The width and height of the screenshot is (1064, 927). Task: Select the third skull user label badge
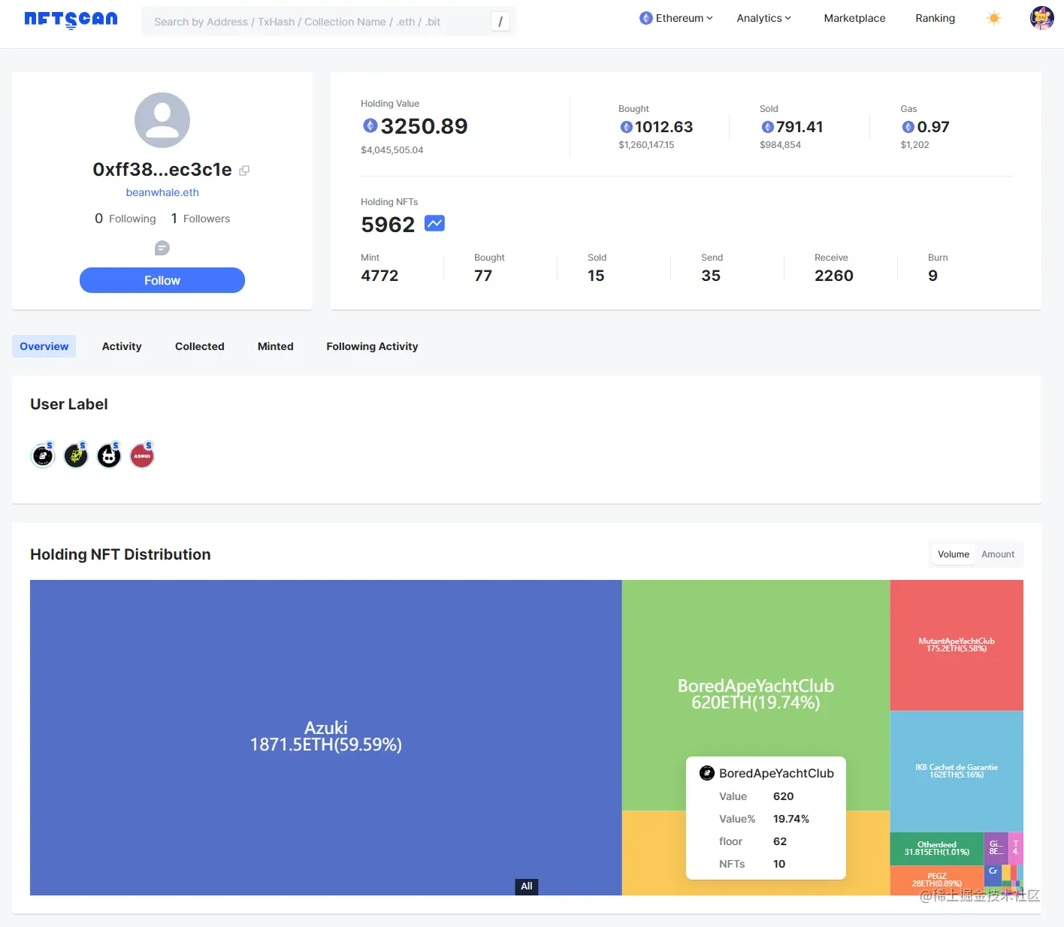click(x=109, y=455)
